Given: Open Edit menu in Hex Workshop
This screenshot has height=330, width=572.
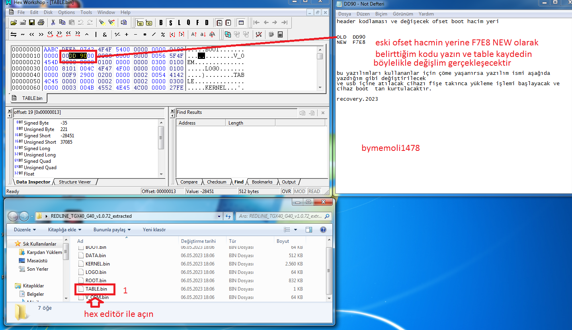Looking at the screenshot, I should pos(35,12).
